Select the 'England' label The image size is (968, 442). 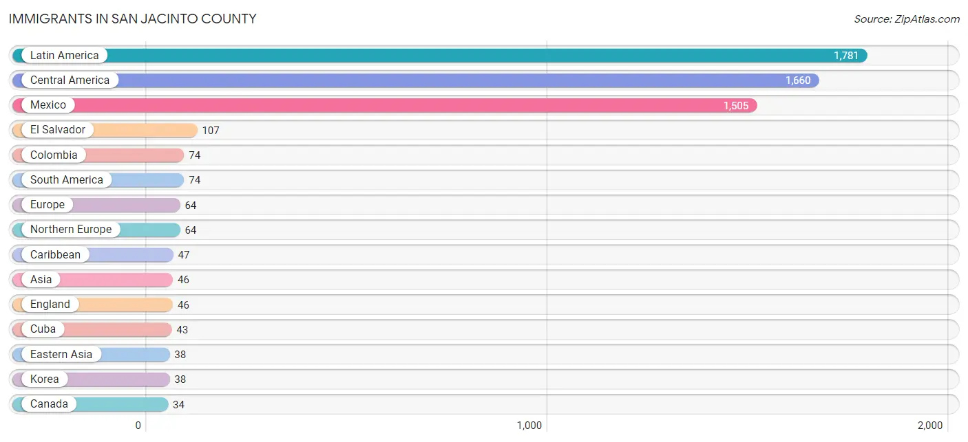point(50,305)
